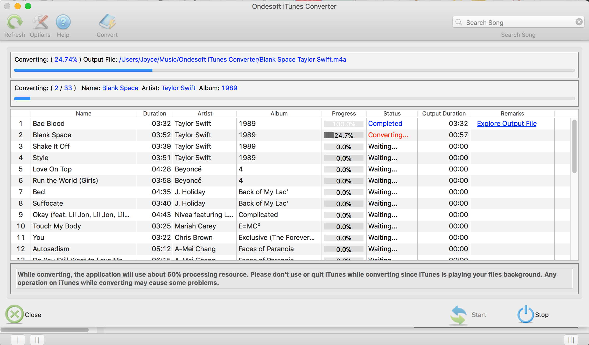Click the Explore Output File link for Bad Blood
Screen dimensions: 589x345
(x=508, y=123)
